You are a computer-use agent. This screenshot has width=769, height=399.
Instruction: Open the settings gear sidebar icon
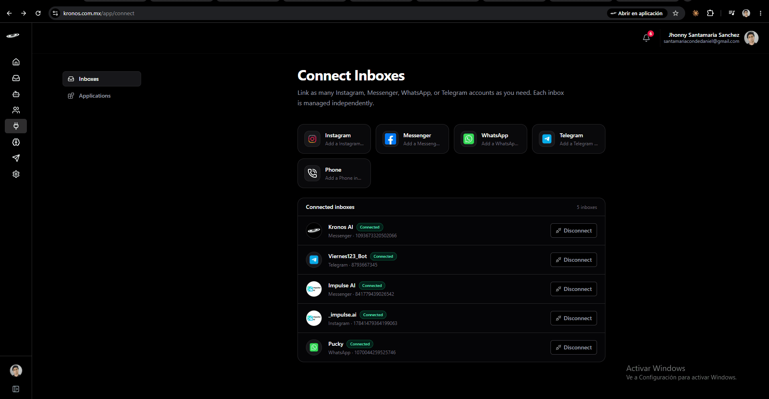point(16,174)
